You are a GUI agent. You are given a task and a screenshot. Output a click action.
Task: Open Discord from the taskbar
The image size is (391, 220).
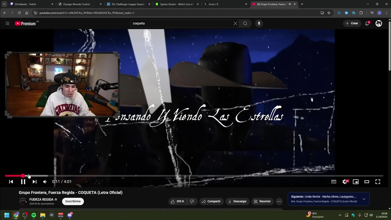pyautogui.click(x=70, y=215)
